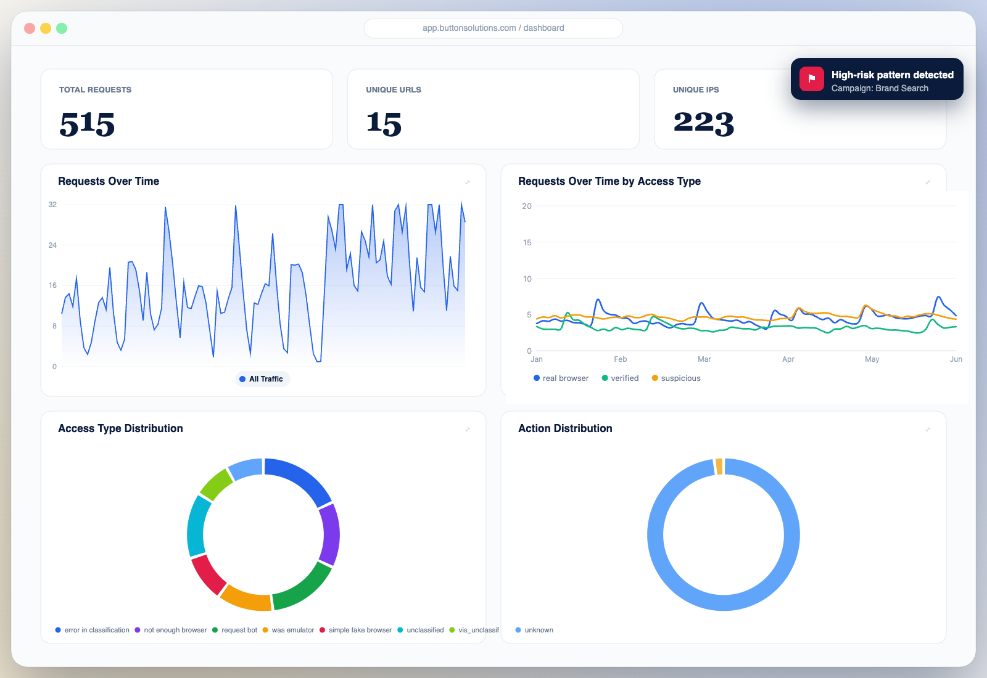Screen dimensions: 987x678
Task: Toggle error in classification legend item
Action: click(x=93, y=630)
